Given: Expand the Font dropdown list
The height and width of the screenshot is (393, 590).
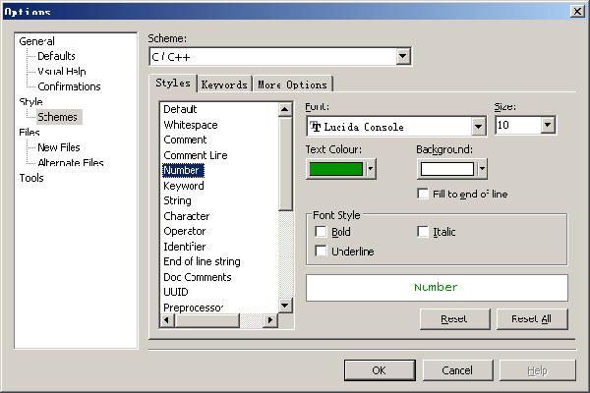Looking at the screenshot, I should [478, 126].
